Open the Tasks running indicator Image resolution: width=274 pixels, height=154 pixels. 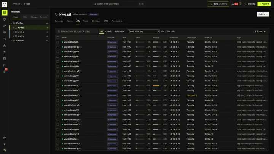pyautogui.click(x=218, y=4)
